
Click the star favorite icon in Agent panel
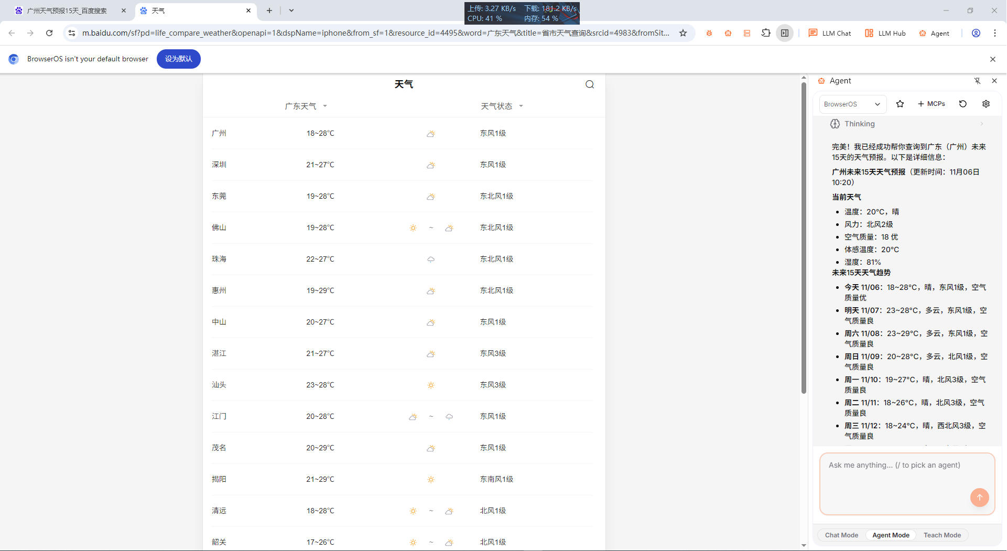[x=900, y=104]
